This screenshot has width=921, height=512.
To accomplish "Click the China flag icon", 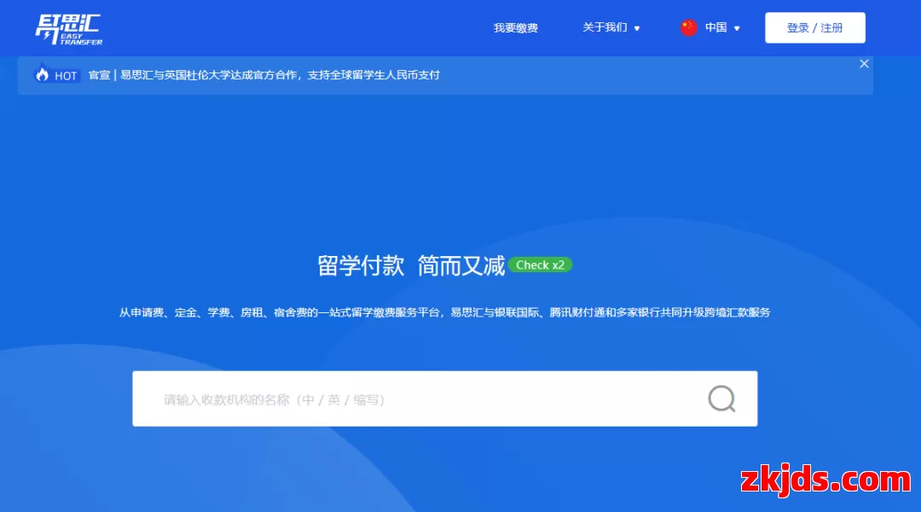I will coord(688,27).
